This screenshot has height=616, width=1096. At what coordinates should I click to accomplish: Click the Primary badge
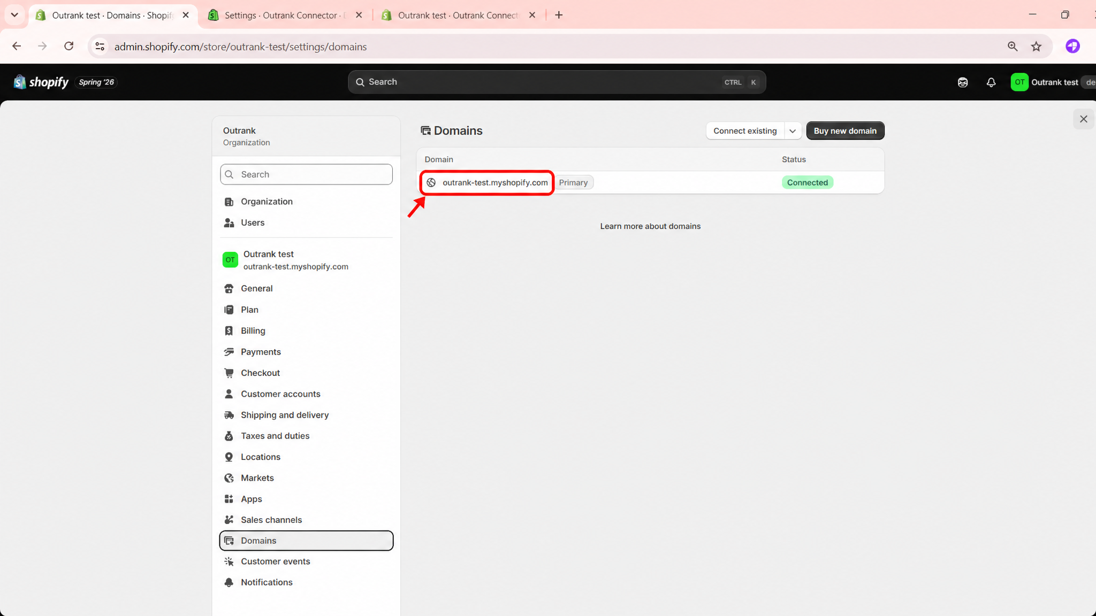573,182
